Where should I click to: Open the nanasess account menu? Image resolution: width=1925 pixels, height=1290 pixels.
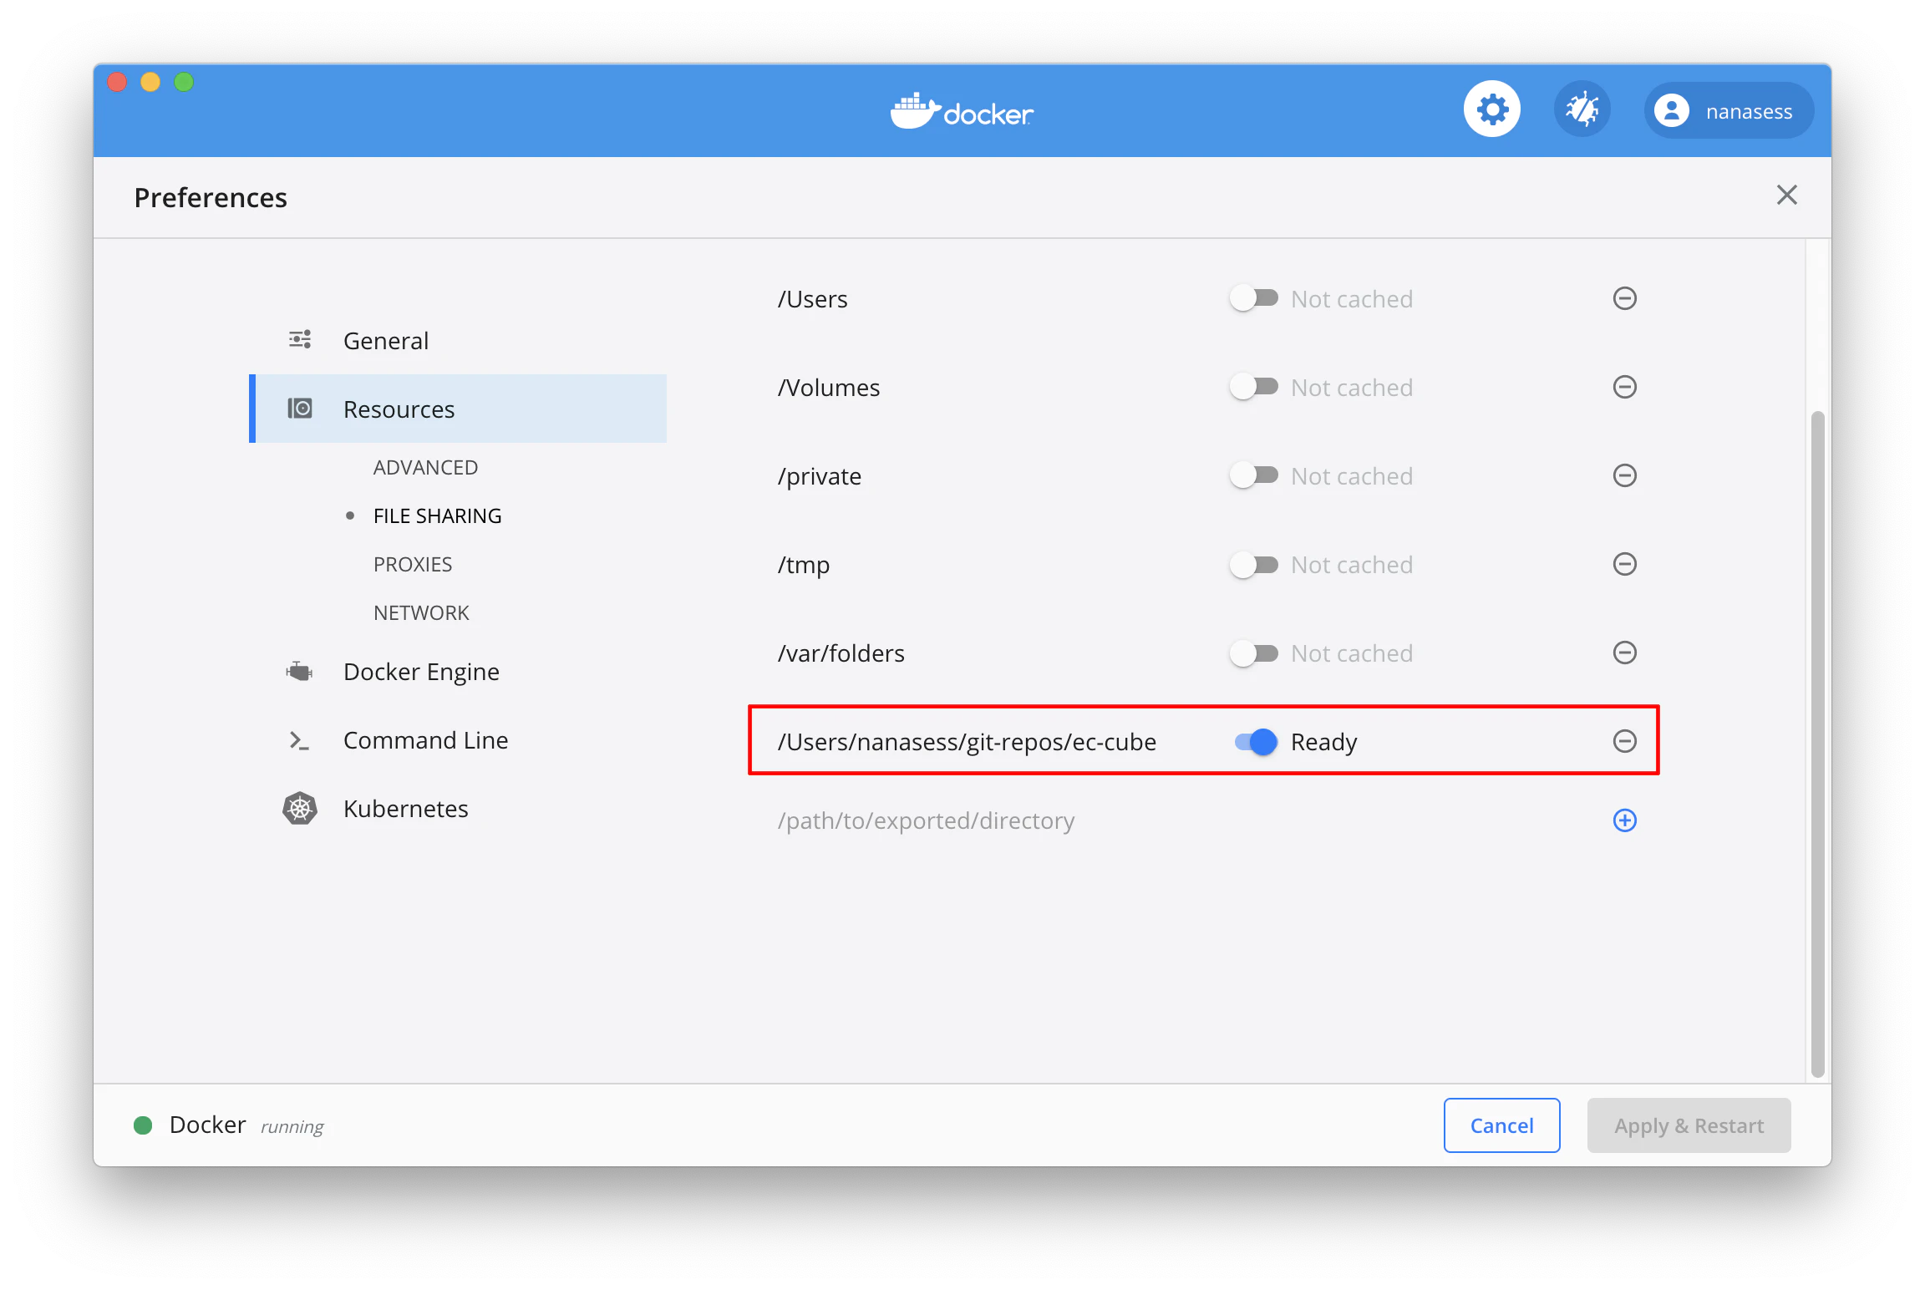click(1729, 111)
